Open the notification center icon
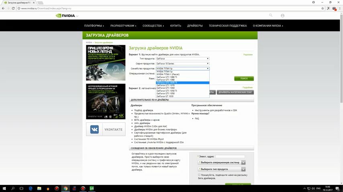Image resolution: width=343 pixels, height=192 pixels. (338, 188)
